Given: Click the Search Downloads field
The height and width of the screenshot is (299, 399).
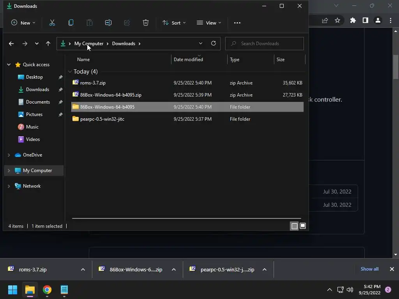Looking at the screenshot, I should [x=265, y=44].
